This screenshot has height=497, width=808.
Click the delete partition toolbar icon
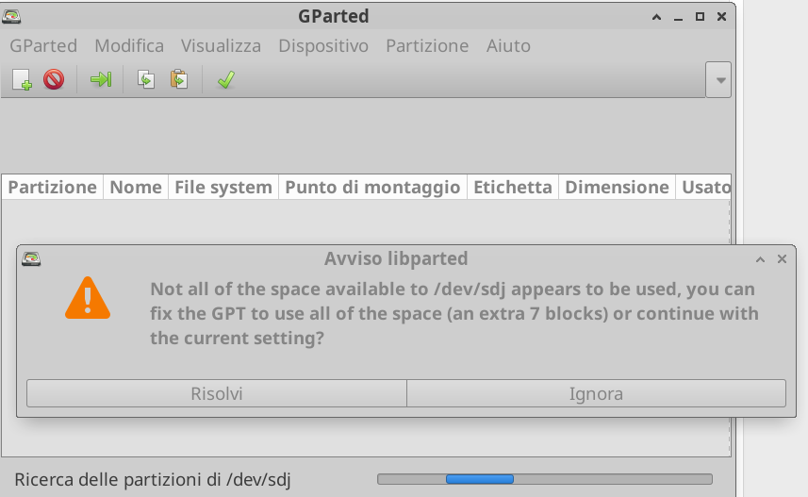coord(54,80)
